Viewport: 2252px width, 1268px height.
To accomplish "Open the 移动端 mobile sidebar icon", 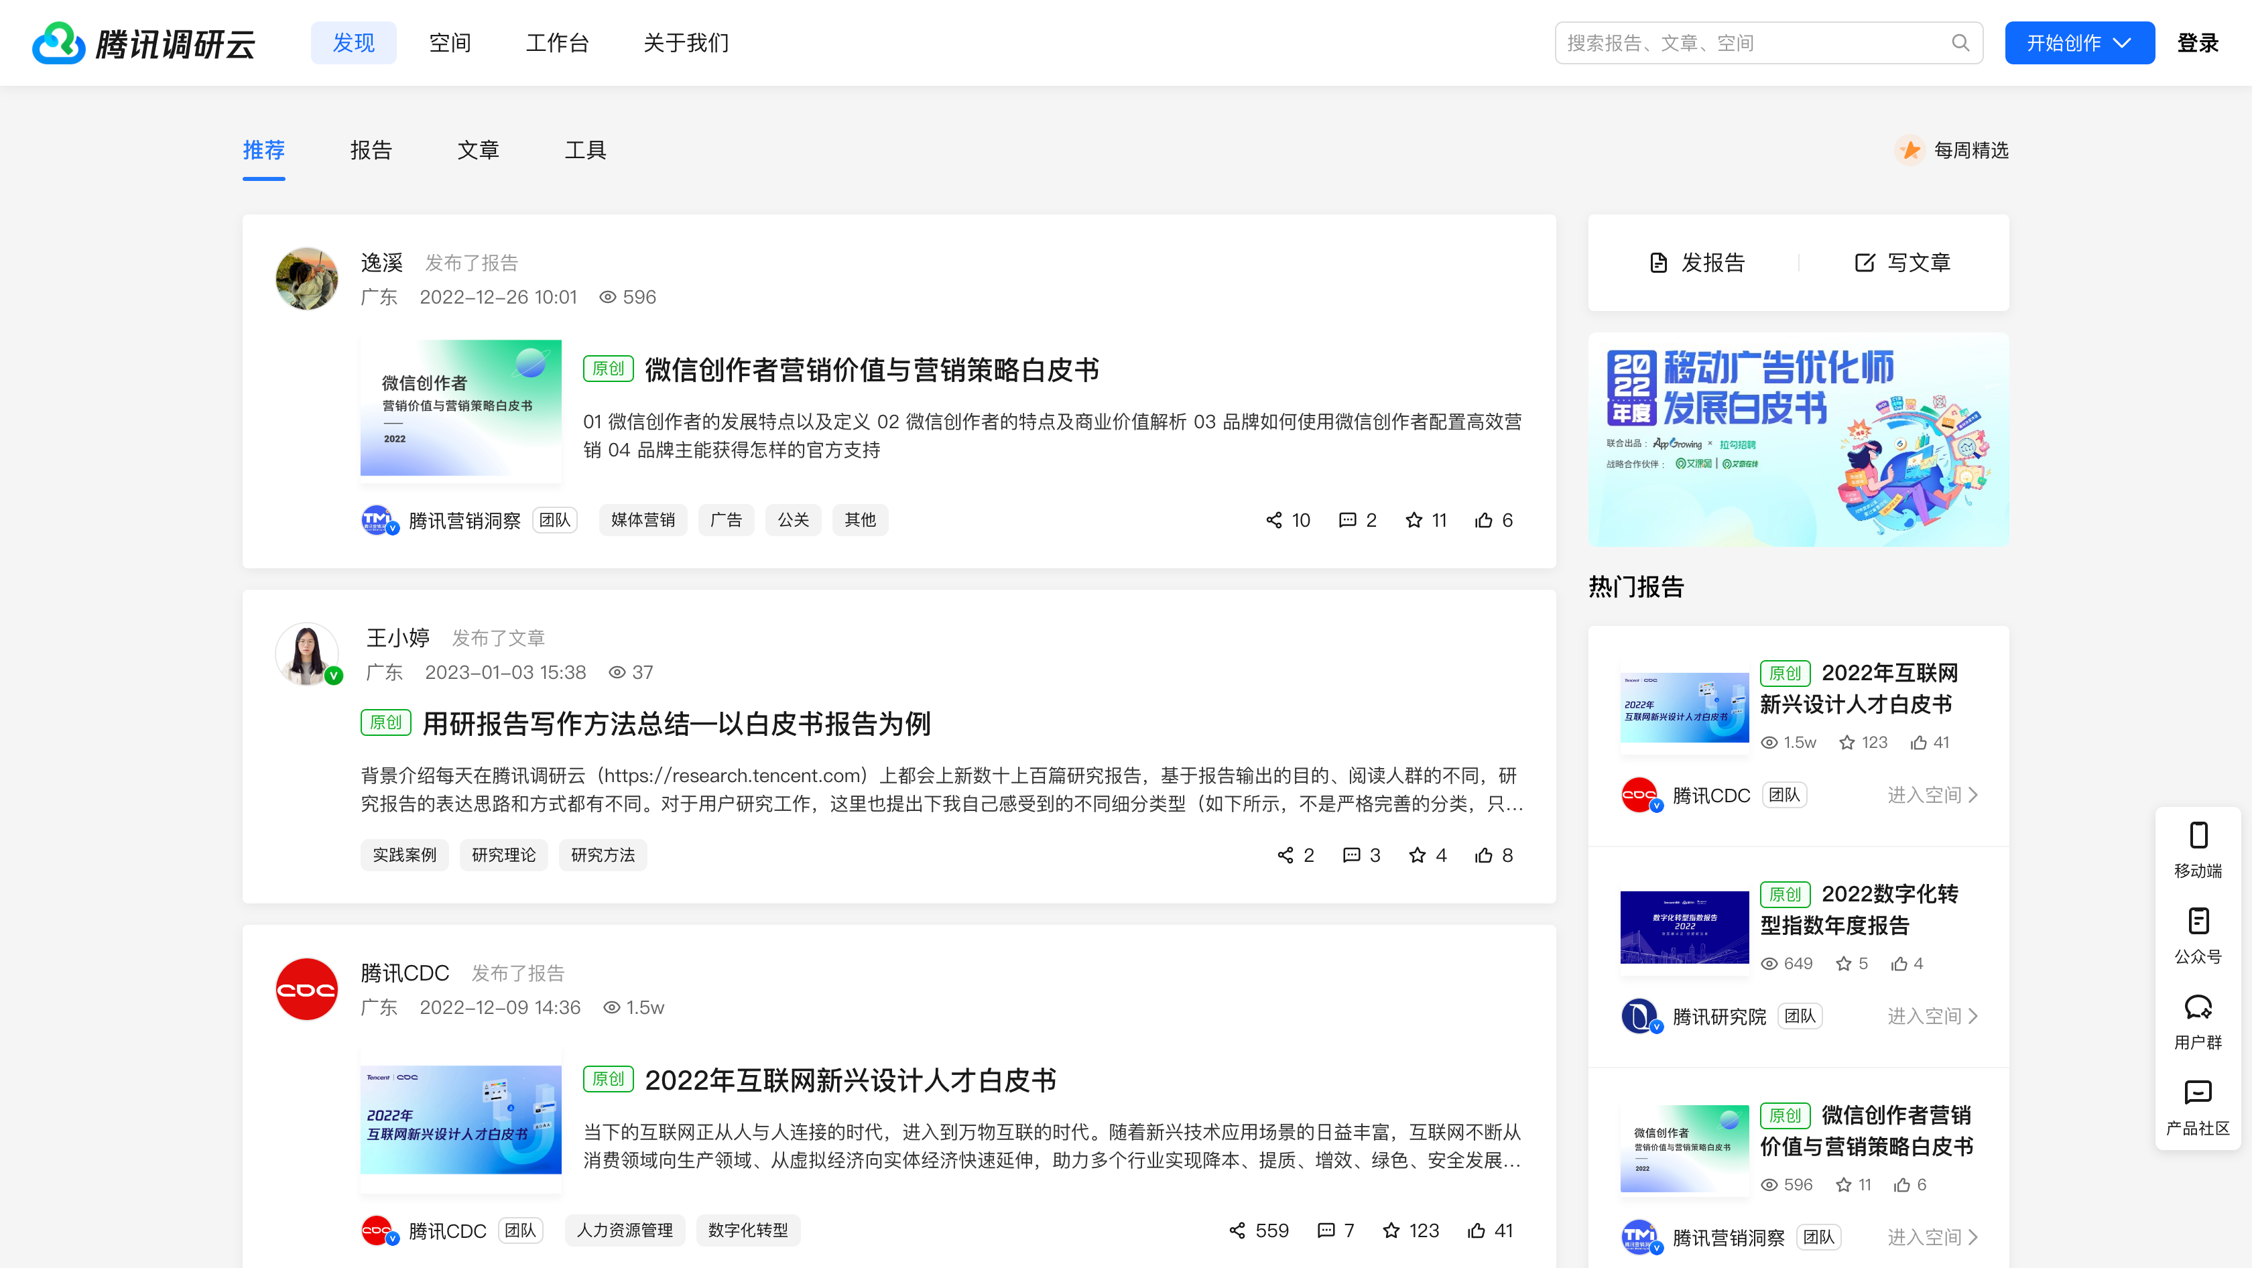I will [x=2198, y=836].
